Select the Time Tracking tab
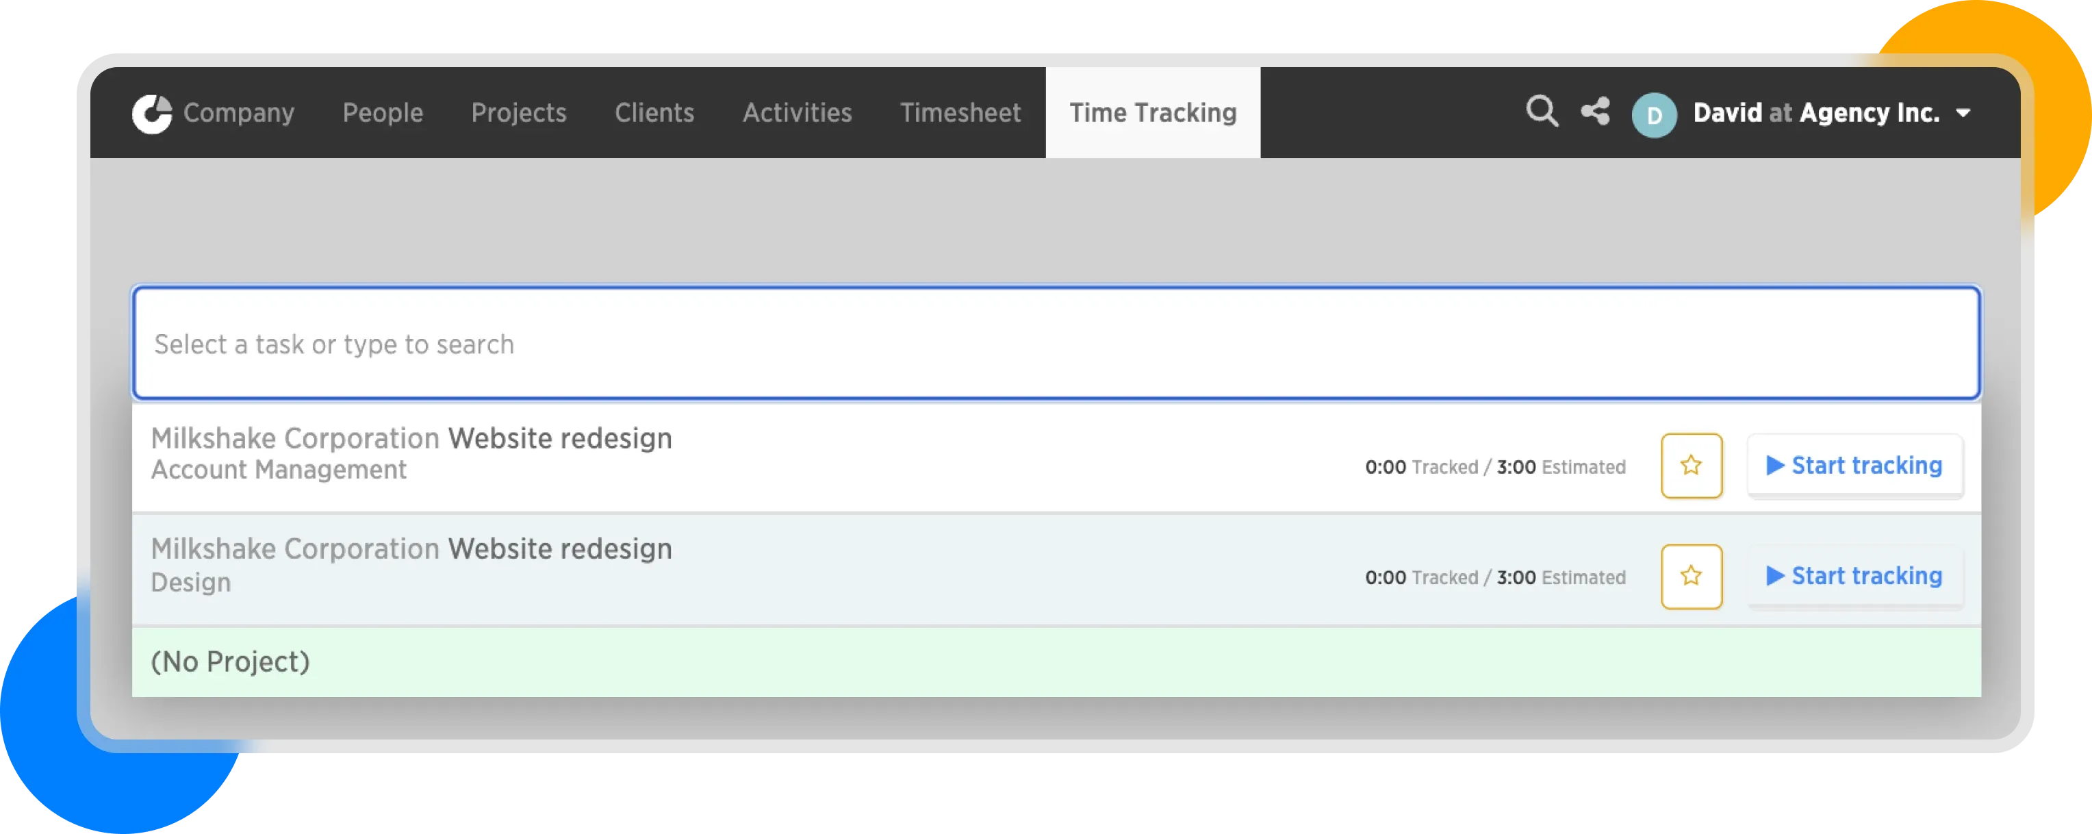The image size is (2092, 834). pyautogui.click(x=1152, y=113)
